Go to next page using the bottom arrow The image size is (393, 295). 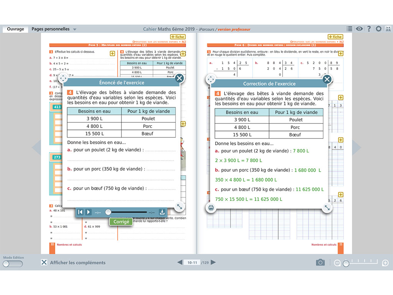pos(213,262)
